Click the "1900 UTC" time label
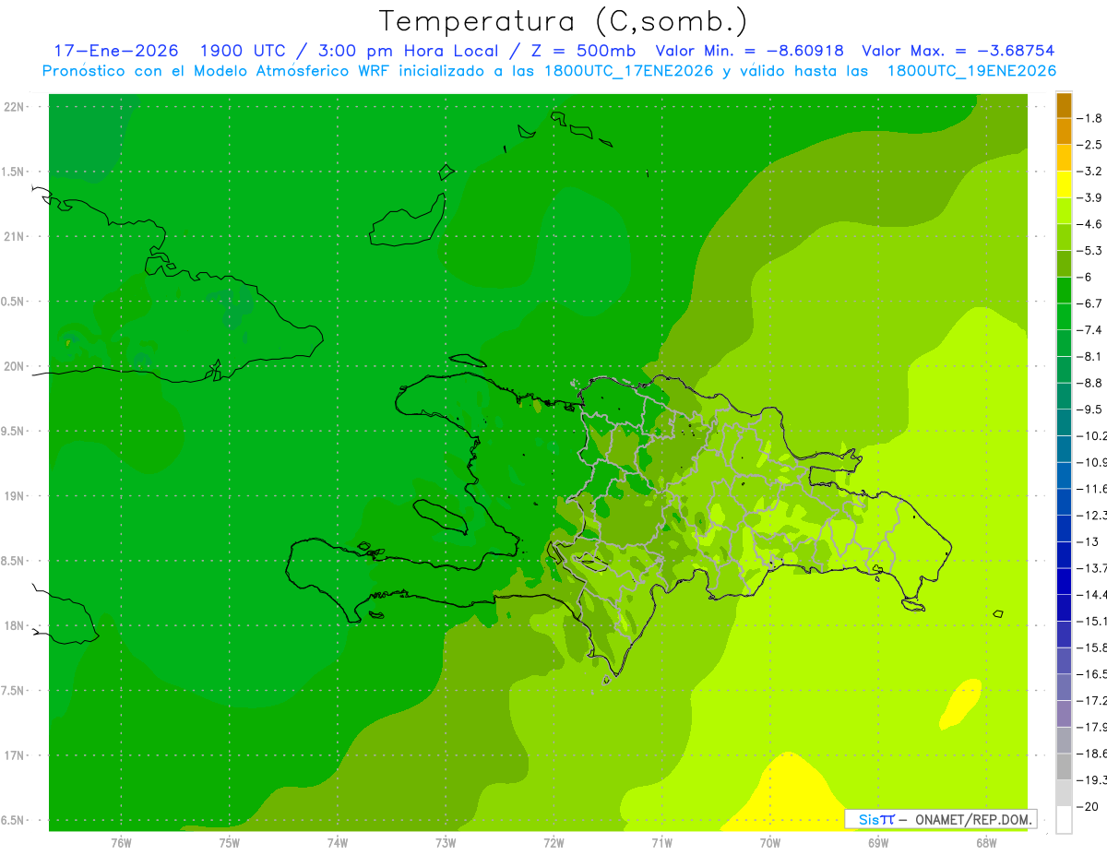The width and height of the screenshot is (1107, 855). point(242,51)
